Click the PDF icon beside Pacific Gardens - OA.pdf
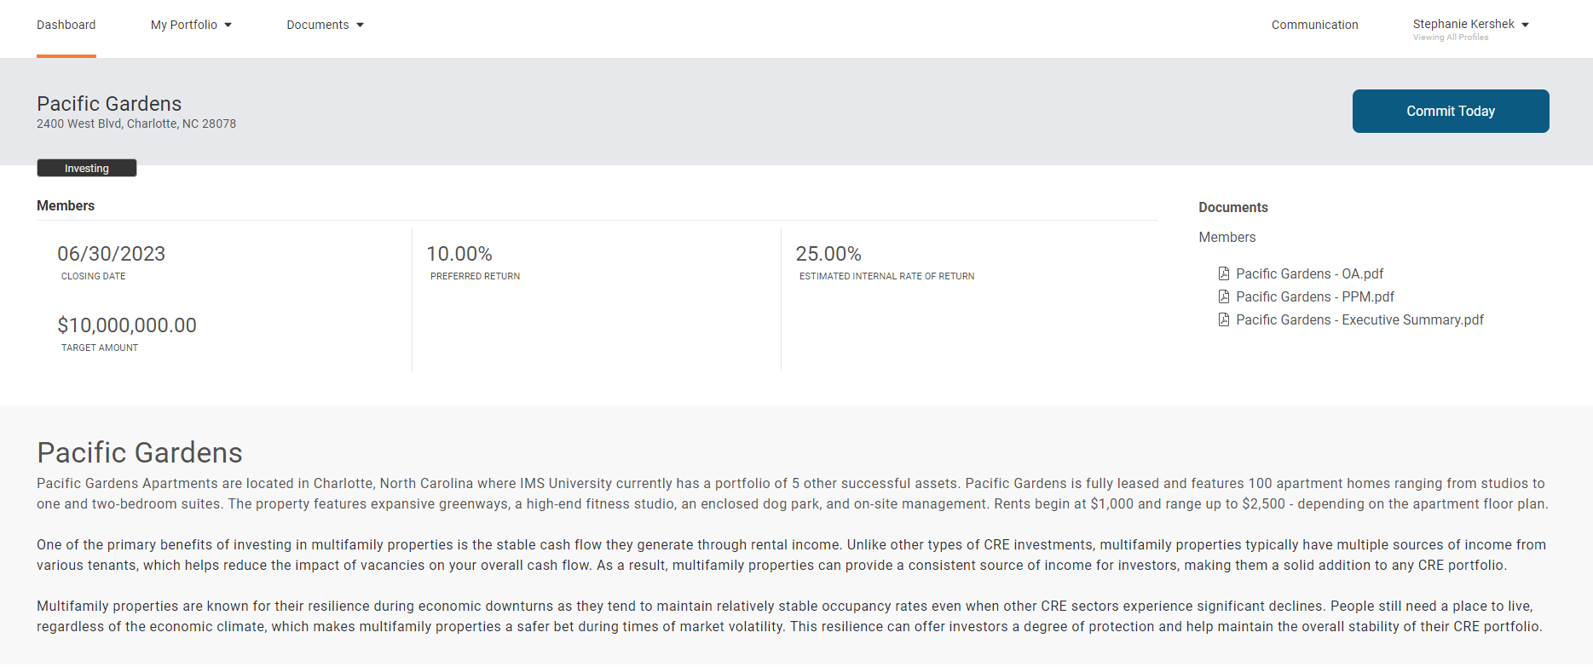The height and width of the screenshot is (667, 1593). pyautogui.click(x=1224, y=273)
